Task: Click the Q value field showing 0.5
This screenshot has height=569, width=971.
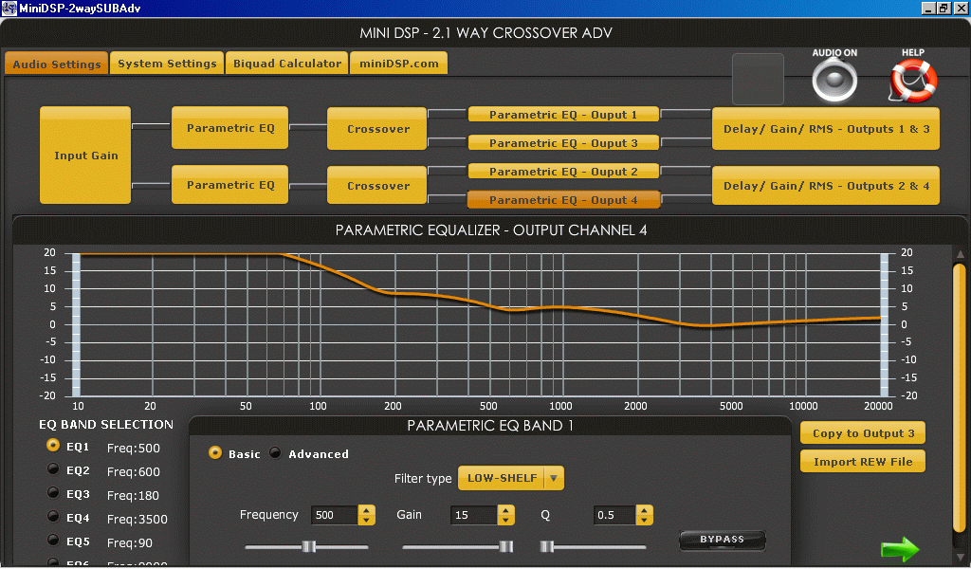Action: [614, 515]
